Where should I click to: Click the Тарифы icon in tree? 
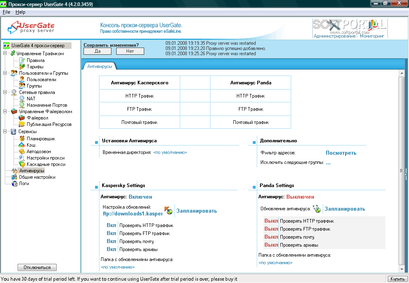coord(22,67)
